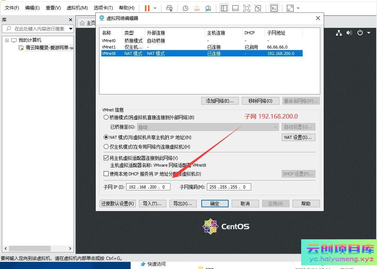
Task: Click the orange Pause virtual machine icon
Action: (147, 8)
